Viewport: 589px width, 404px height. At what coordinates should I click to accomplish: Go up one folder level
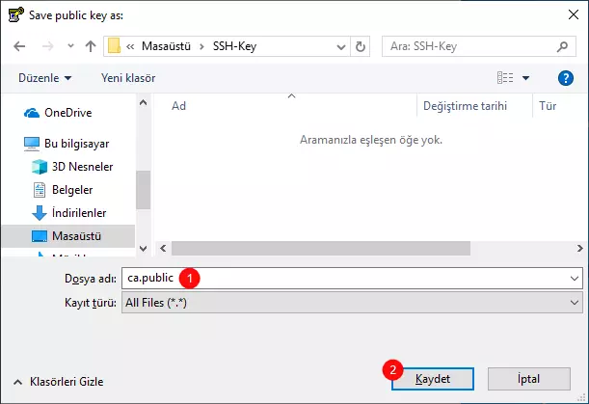[90, 46]
